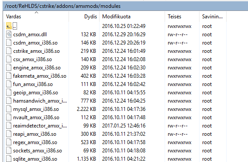Select the engine_amxx_i386.so file icon
The width and height of the screenshot is (248, 162).
9,68
